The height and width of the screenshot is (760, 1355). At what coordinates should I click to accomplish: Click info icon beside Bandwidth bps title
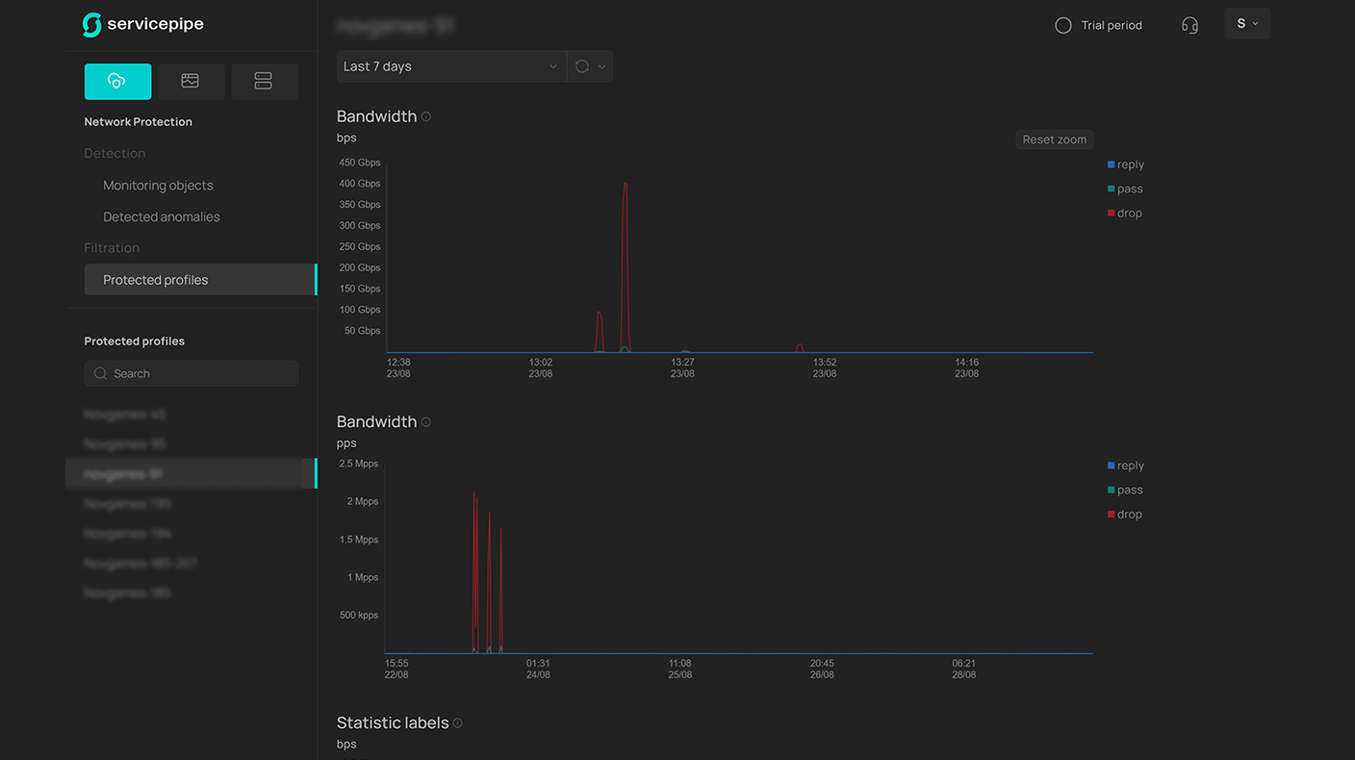tap(426, 116)
